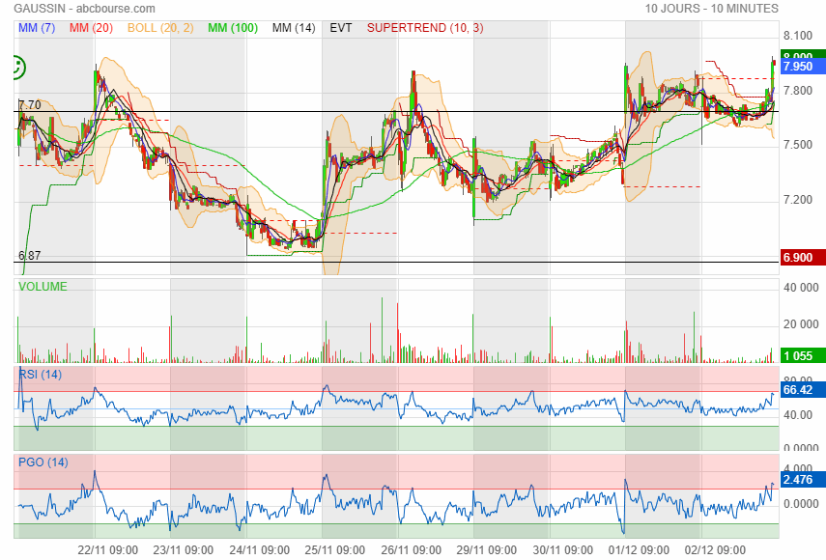
Task: Click the 02/12 09:00 date label
Action: pyautogui.click(x=715, y=550)
